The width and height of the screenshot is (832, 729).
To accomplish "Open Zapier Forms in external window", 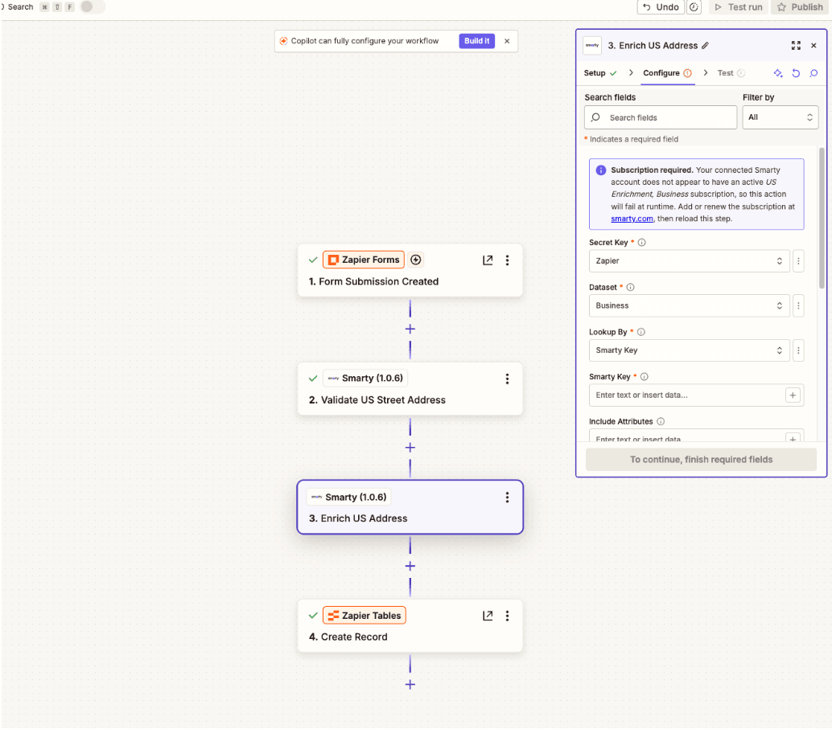I will [488, 260].
